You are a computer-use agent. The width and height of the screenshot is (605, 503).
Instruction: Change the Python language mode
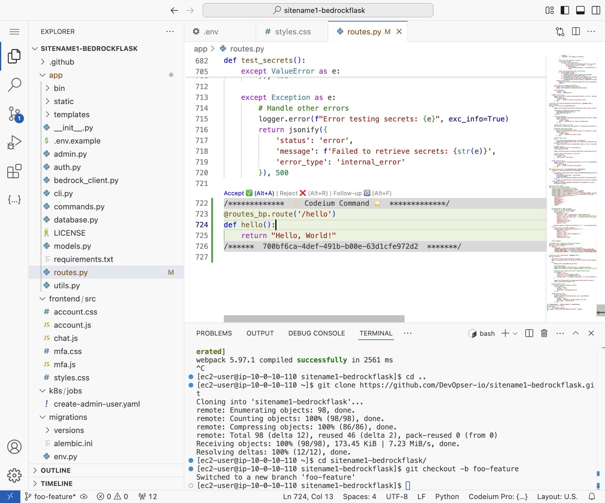tap(447, 497)
